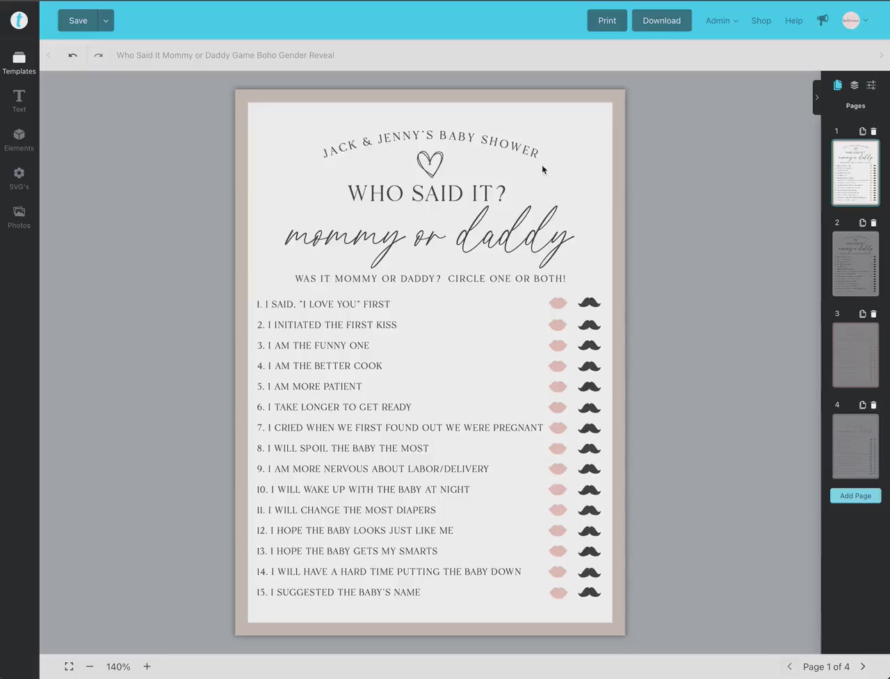Select the Text tool in sidebar
The width and height of the screenshot is (890, 679).
tap(19, 100)
